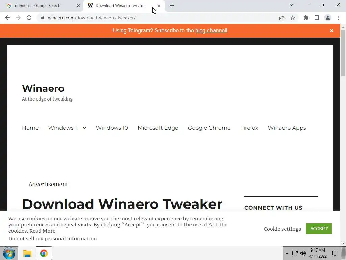Open a new tab with plus button
346x260 pixels.
172,6
